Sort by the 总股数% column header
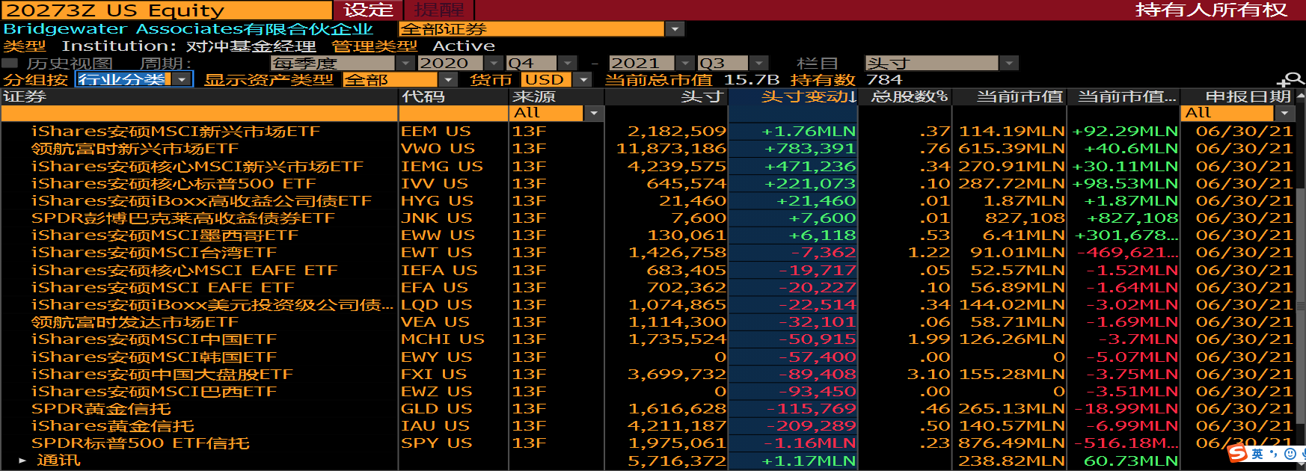The image size is (1306, 471). pyautogui.click(x=905, y=96)
